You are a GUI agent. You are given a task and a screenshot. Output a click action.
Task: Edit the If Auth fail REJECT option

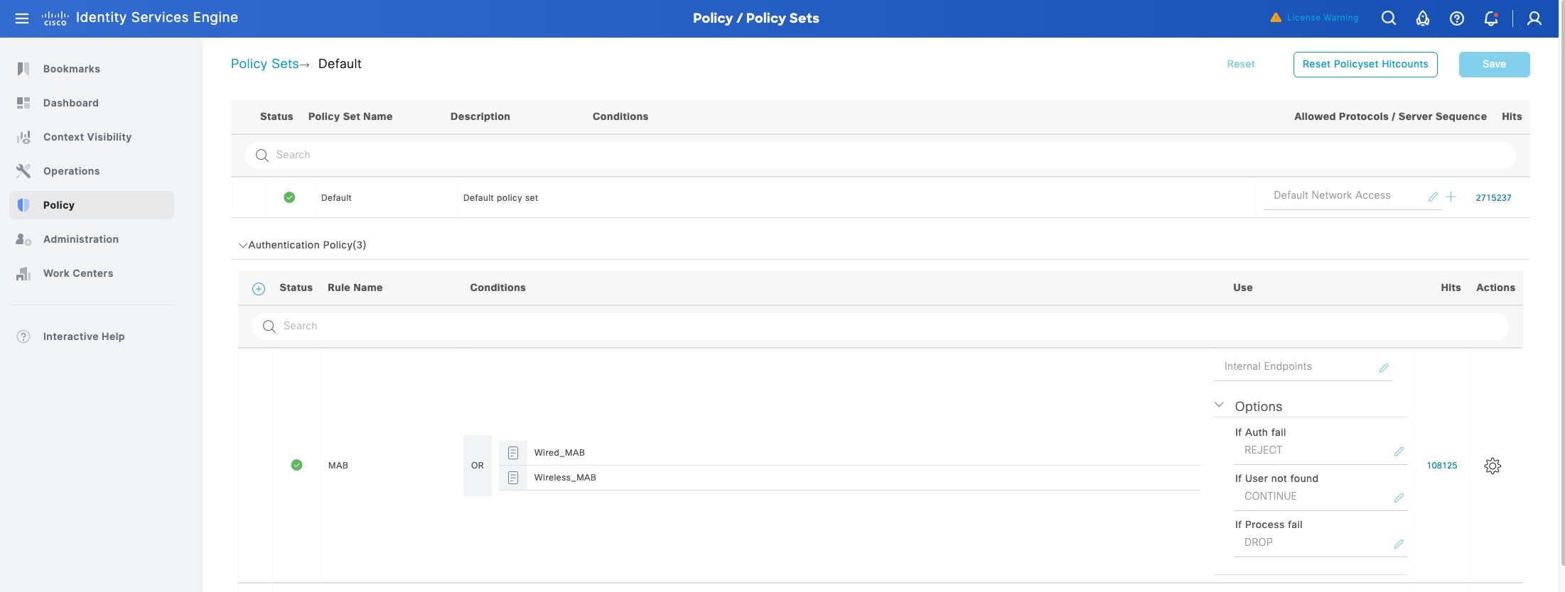click(x=1398, y=451)
